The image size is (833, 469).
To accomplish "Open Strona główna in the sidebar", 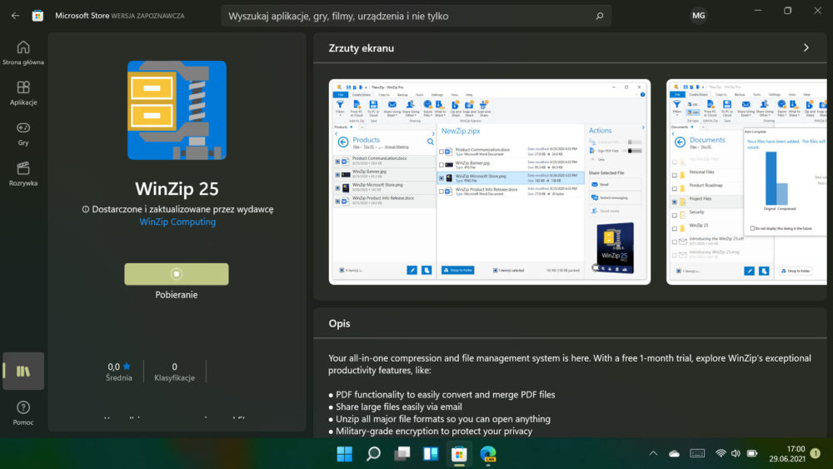I will [x=23, y=53].
